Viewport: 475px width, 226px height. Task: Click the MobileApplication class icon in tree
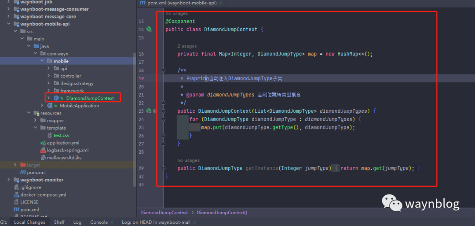tap(50, 106)
